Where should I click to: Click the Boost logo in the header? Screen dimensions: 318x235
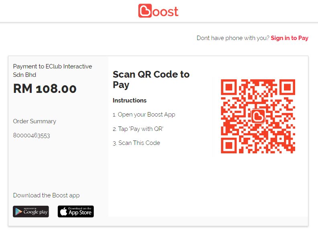click(158, 11)
